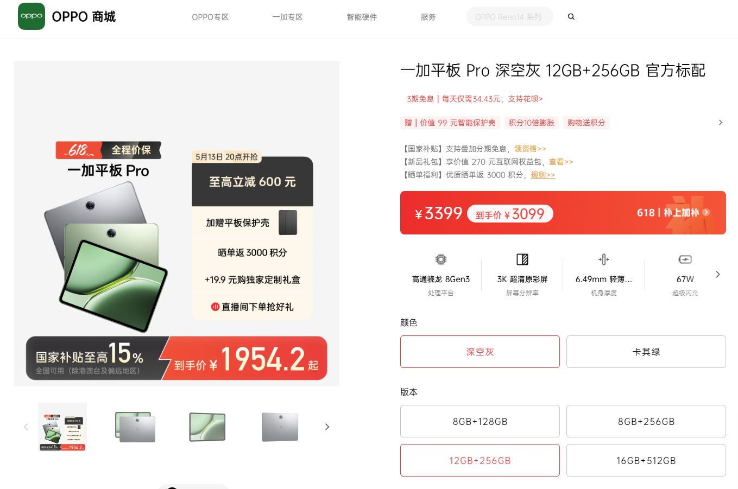Open the 规则>> review rules link
This screenshot has width=738, height=489.
(543, 175)
